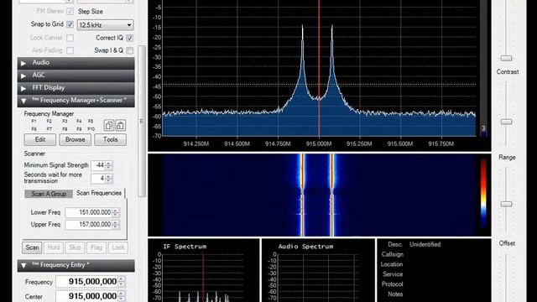The height and width of the screenshot is (302, 537).
Task: Collapse the Frequency Entry panel
Action: (76, 265)
